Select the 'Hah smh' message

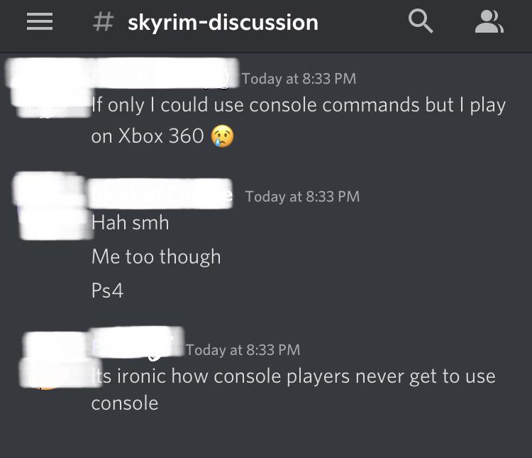click(x=131, y=222)
